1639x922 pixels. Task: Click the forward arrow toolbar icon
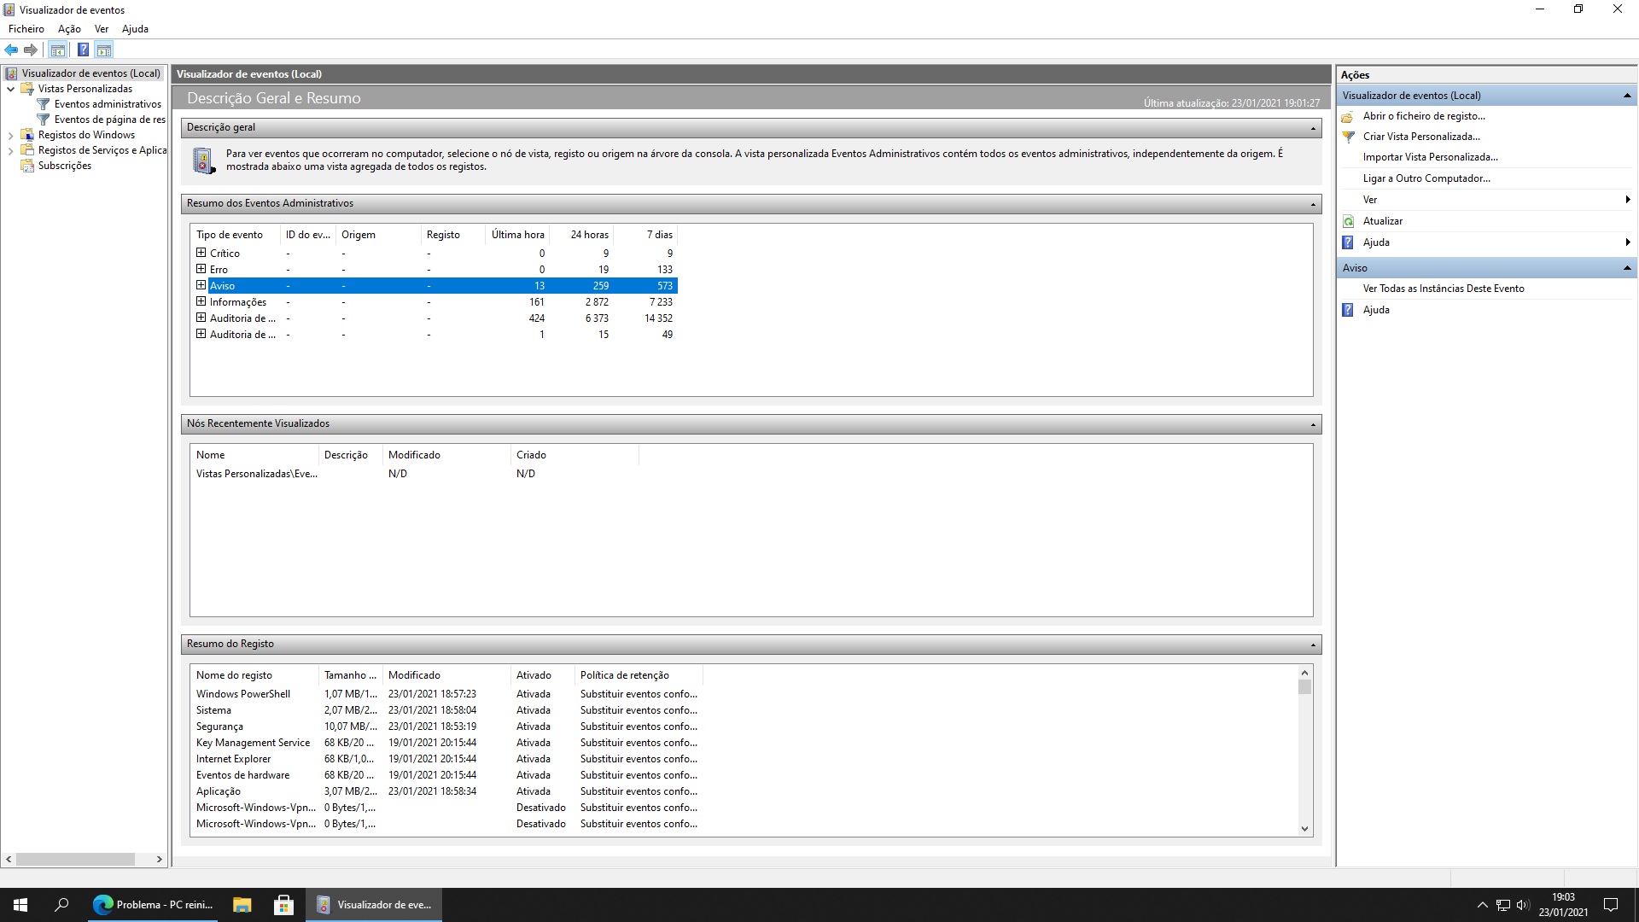click(x=31, y=50)
